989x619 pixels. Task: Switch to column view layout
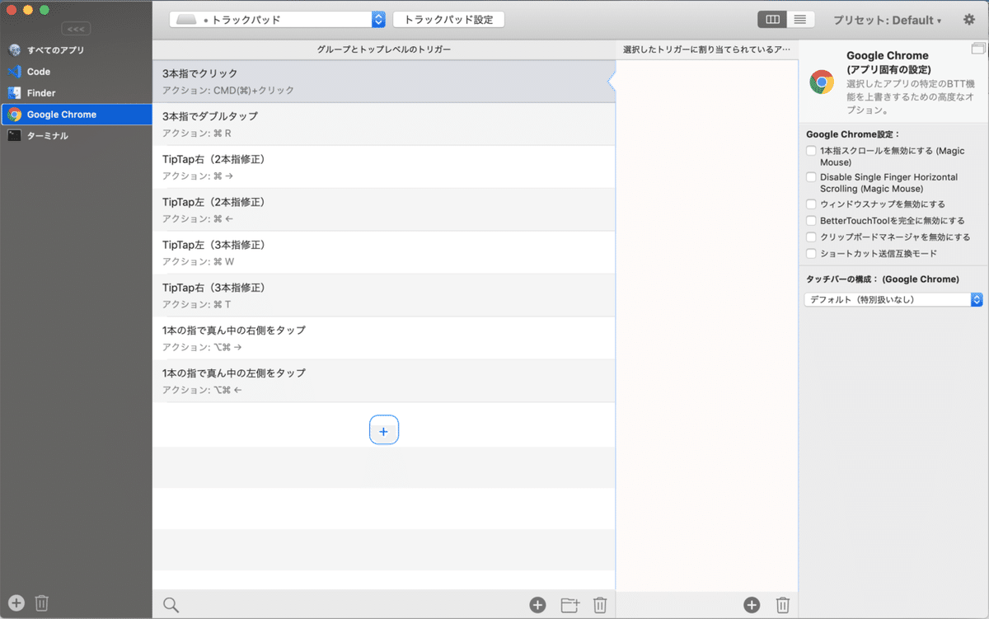pos(771,18)
